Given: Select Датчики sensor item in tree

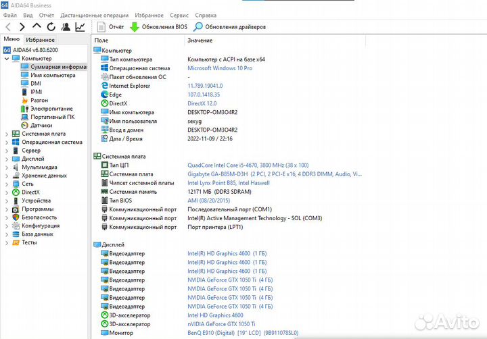Looking at the screenshot, I should pyautogui.click(x=41, y=125).
